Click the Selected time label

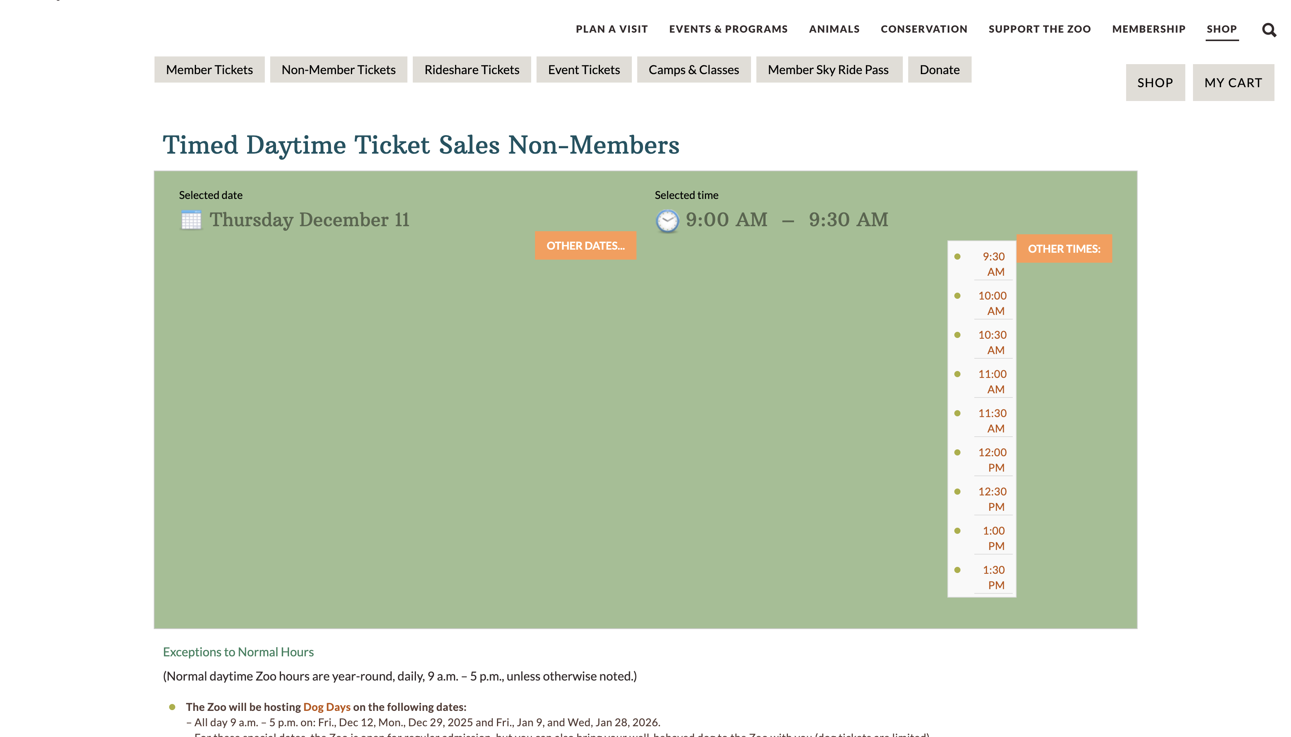(x=686, y=195)
